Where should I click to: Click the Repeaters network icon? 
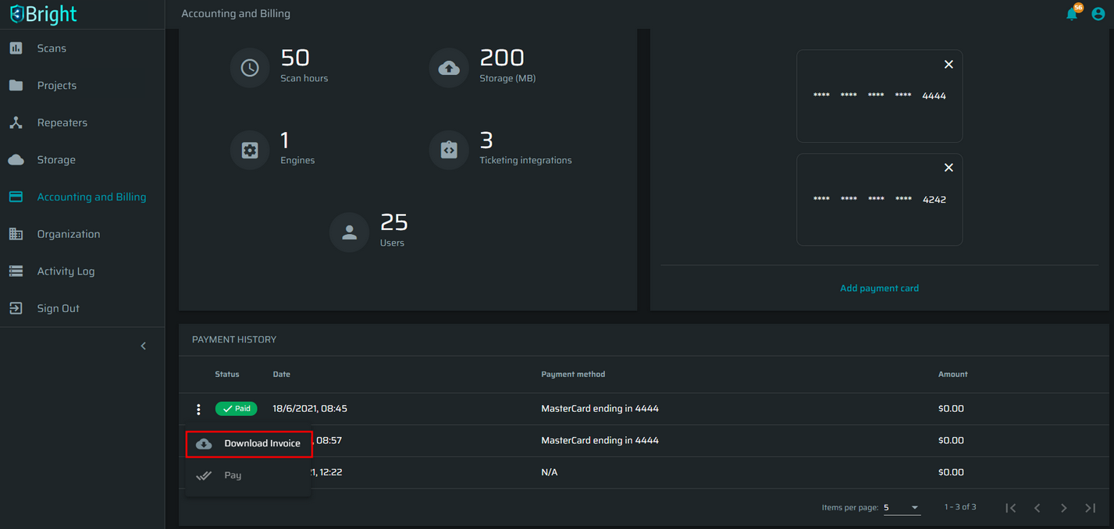[x=16, y=122]
